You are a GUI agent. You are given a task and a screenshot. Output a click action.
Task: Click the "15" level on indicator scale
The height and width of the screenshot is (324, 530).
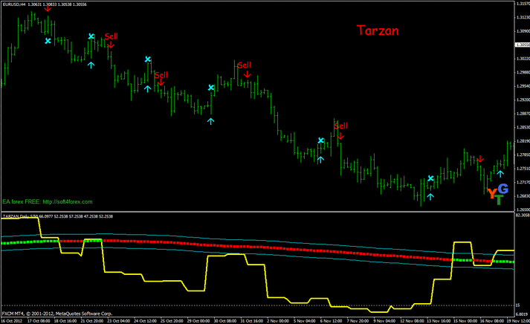[518, 305]
